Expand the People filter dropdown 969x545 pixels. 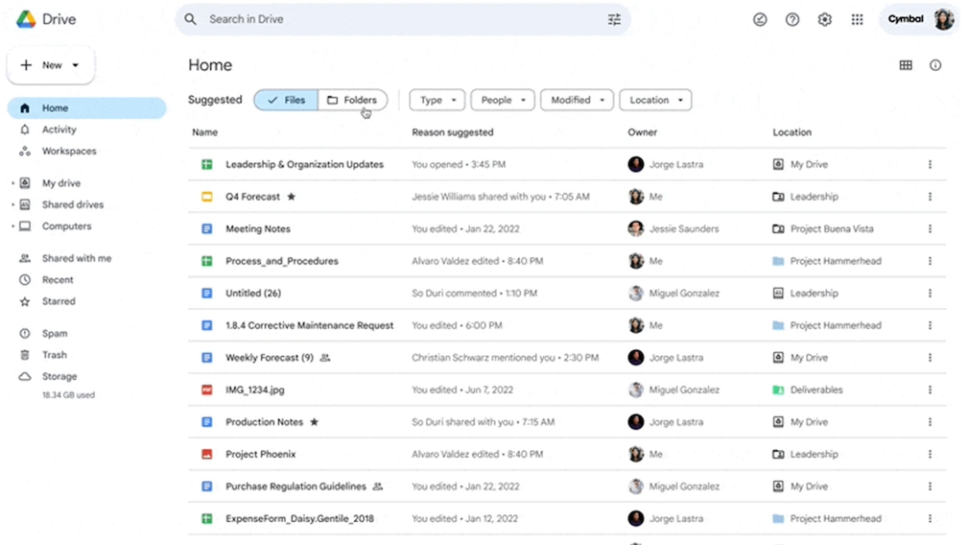click(x=503, y=100)
